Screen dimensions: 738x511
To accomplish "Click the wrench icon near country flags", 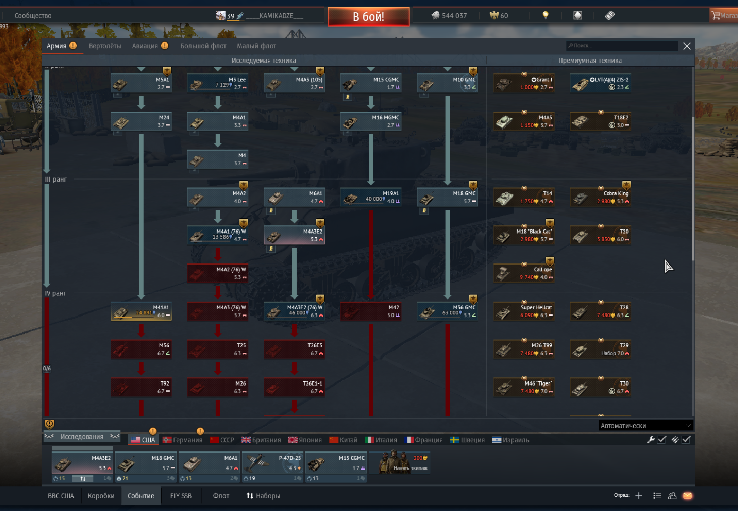I will 651,440.
